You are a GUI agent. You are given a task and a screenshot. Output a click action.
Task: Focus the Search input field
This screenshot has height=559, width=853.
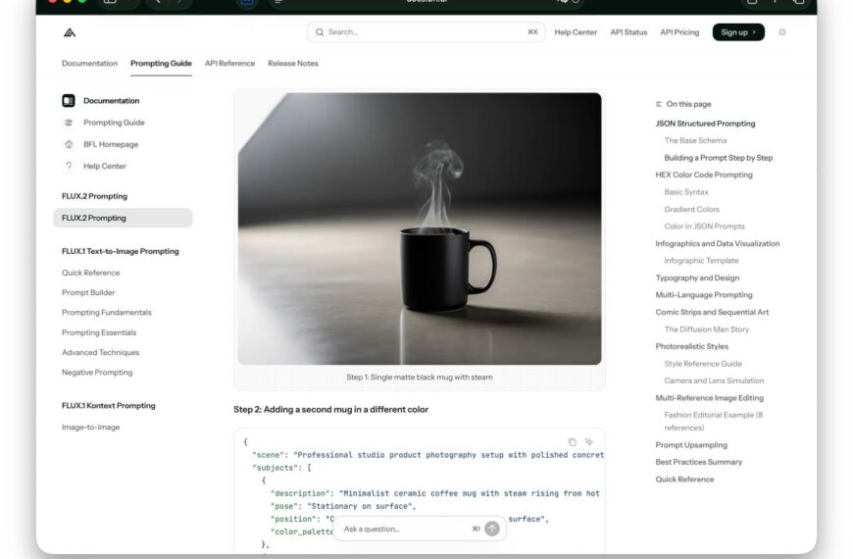pyautogui.click(x=426, y=32)
